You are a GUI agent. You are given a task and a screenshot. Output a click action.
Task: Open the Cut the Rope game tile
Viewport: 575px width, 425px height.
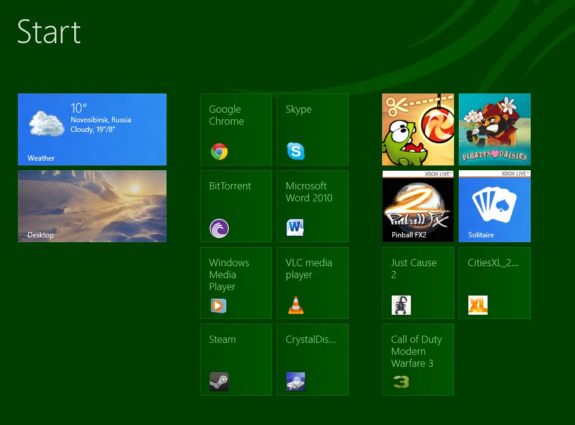[417, 129]
